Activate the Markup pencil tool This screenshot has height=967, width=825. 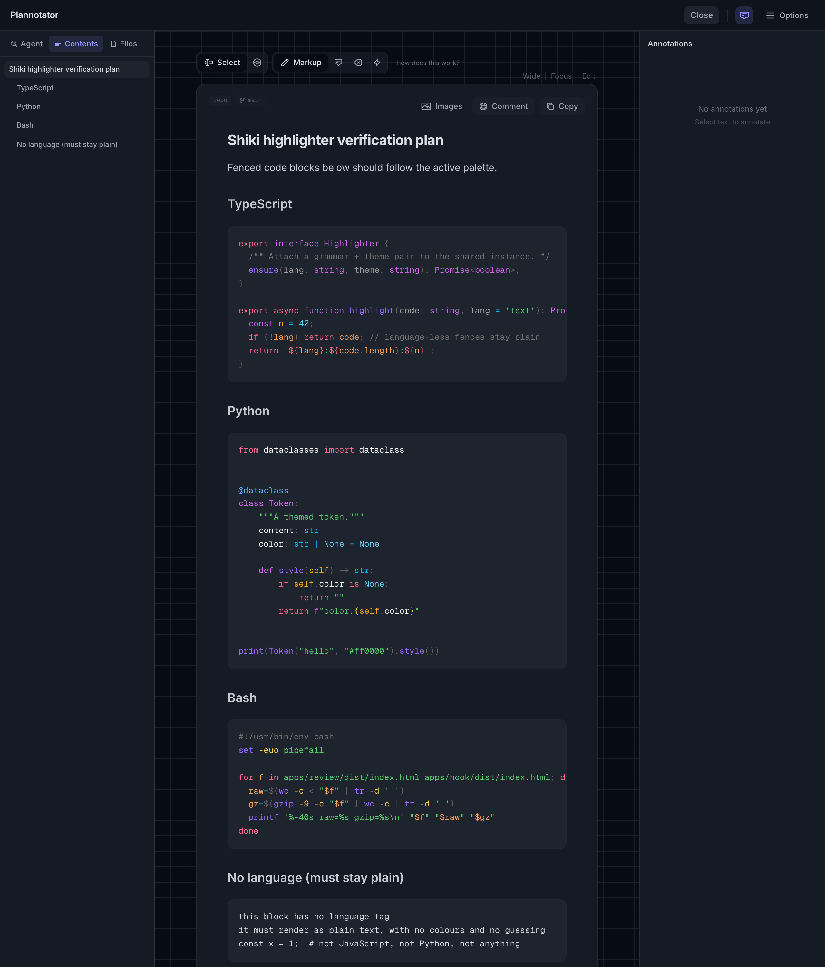301,63
